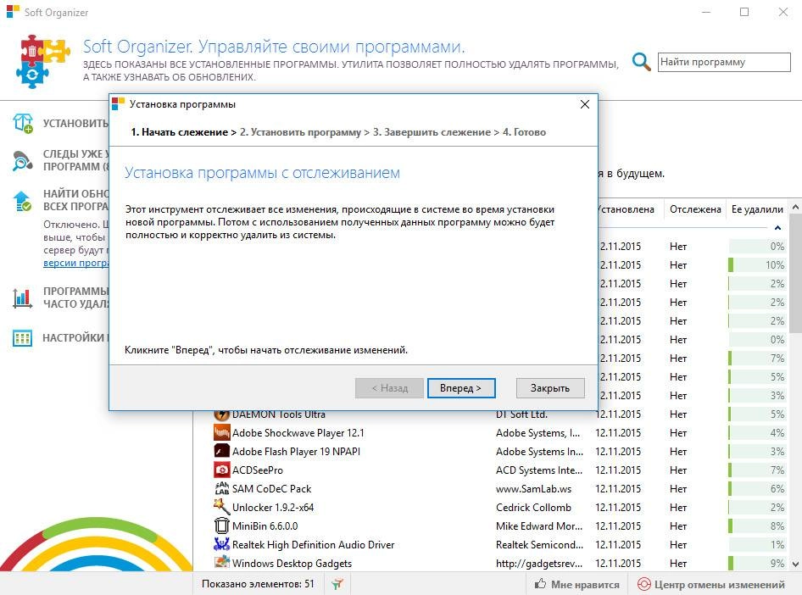The height and width of the screenshot is (595, 802).
Task: Select the 'Windows Desktop Gadgets' row
Action: [x=499, y=564]
